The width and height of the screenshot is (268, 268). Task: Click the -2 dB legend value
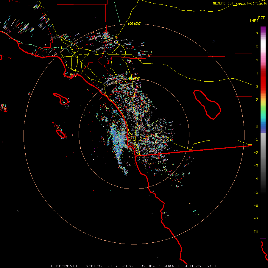point(256,153)
